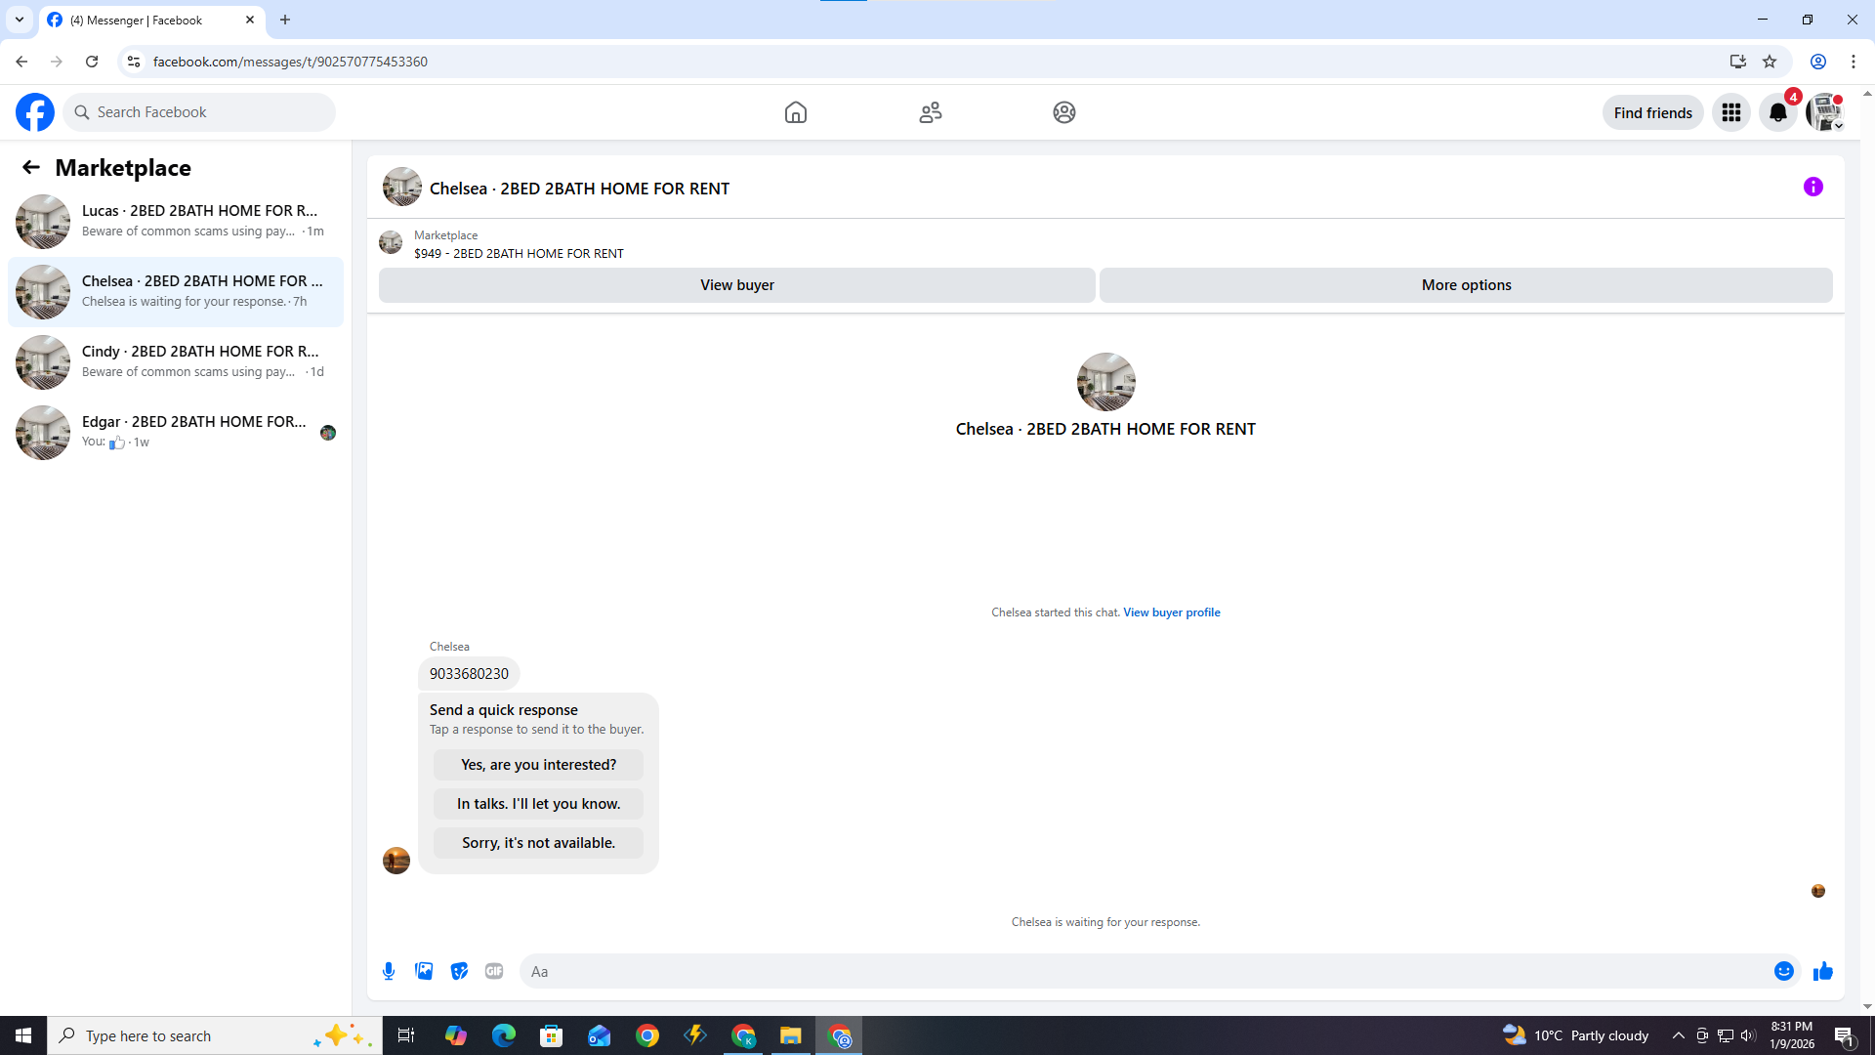This screenshot has height=1055, width=1875.
Task: Click the message text input field
Action: tap(1143, 971)
